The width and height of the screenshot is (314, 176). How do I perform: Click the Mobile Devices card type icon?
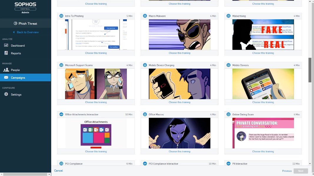click(x=228, y=65)
